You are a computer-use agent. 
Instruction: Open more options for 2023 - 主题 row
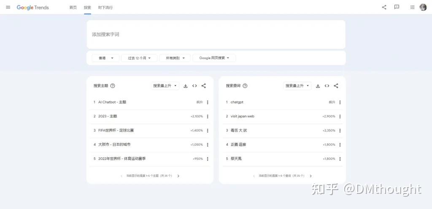point(208,116)
